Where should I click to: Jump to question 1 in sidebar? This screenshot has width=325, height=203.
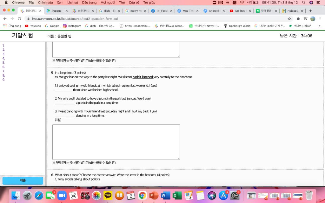click(x=3, y=45)
